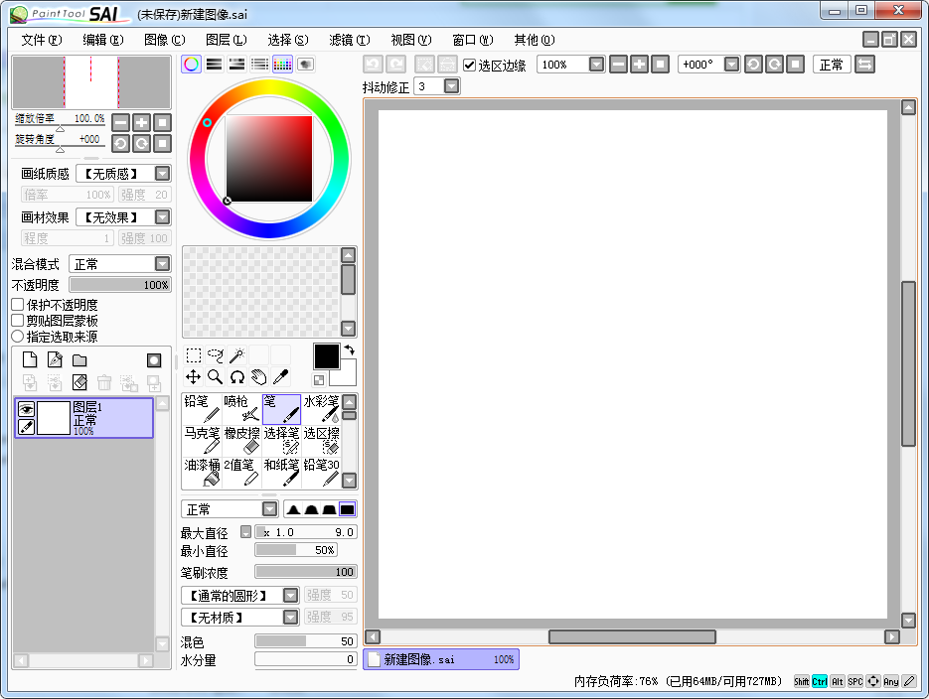Choose the 铅笔 pencil brush
Image resolution: width=929 pixels, height=699 pixels.
coord(202,409)
